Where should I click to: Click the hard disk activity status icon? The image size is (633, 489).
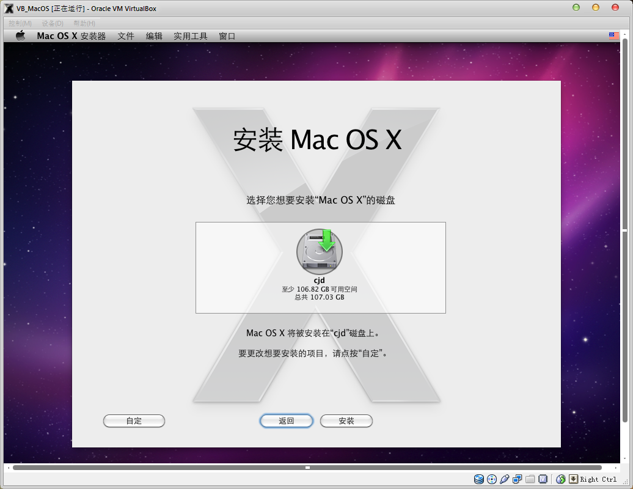pyautogui.click(x=479, y=479)
